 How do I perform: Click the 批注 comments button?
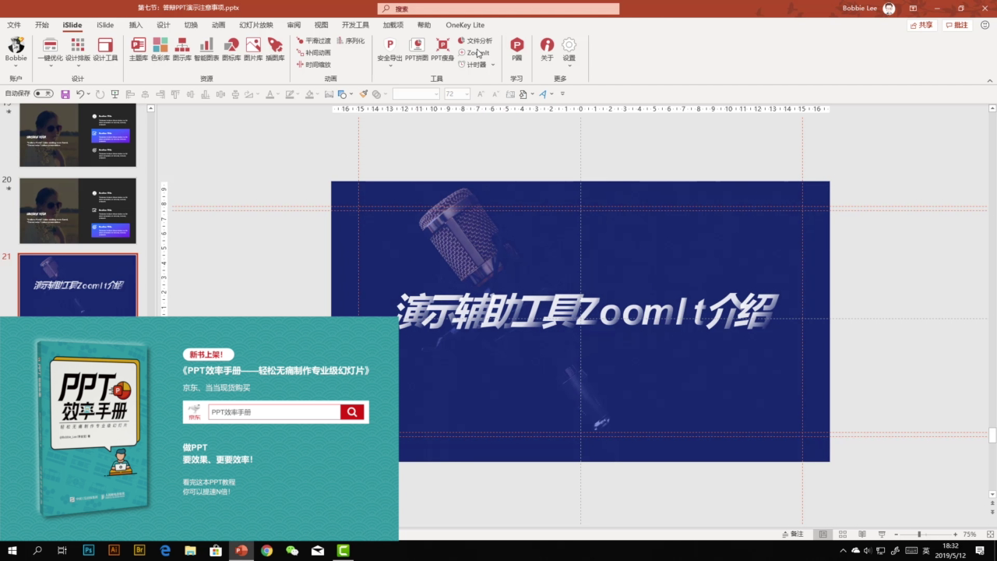coord(957,25)
